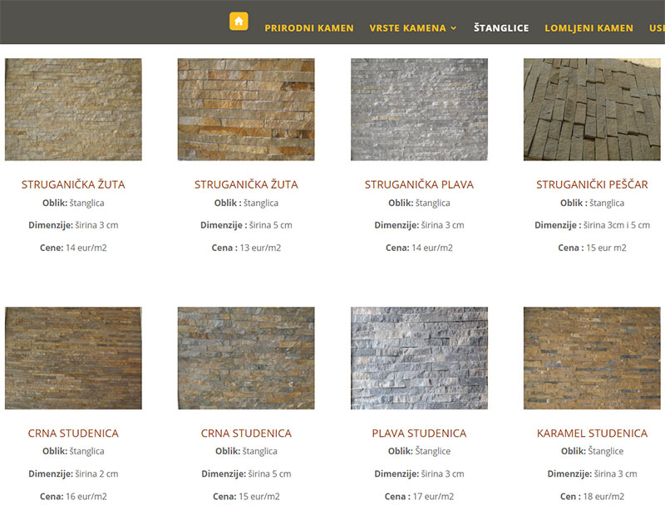Click the '18 eur/m2' price of Karamel Studenica

click(x=603, y=496)
